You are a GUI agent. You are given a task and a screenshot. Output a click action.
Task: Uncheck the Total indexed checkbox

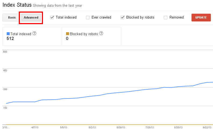52,17
